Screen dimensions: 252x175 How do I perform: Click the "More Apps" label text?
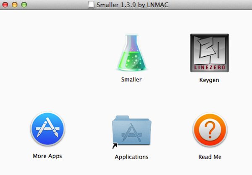[x=47, y=156]
